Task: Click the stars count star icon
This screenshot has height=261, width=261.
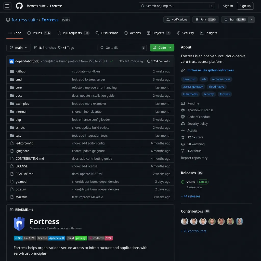Action: (x=183, y=137)
